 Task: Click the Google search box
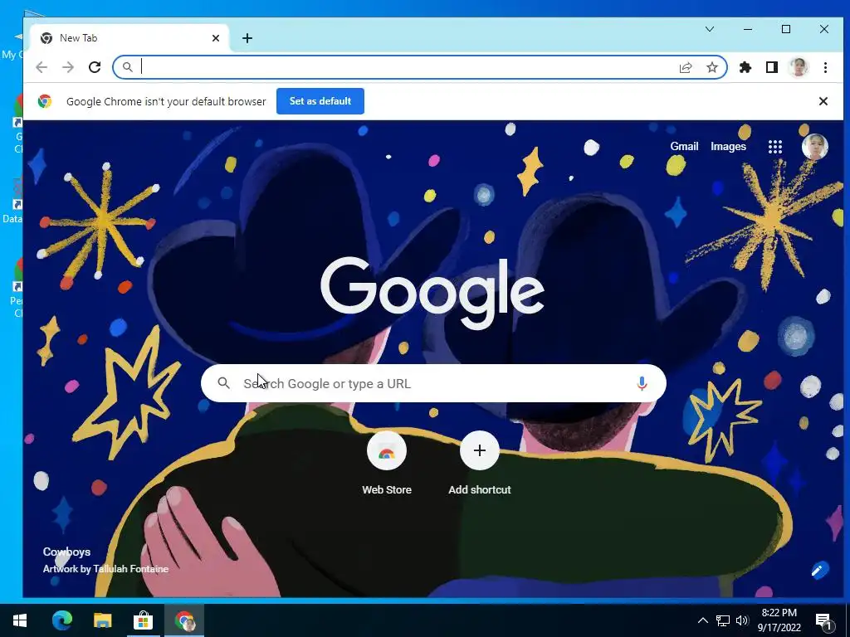(433, 383)
